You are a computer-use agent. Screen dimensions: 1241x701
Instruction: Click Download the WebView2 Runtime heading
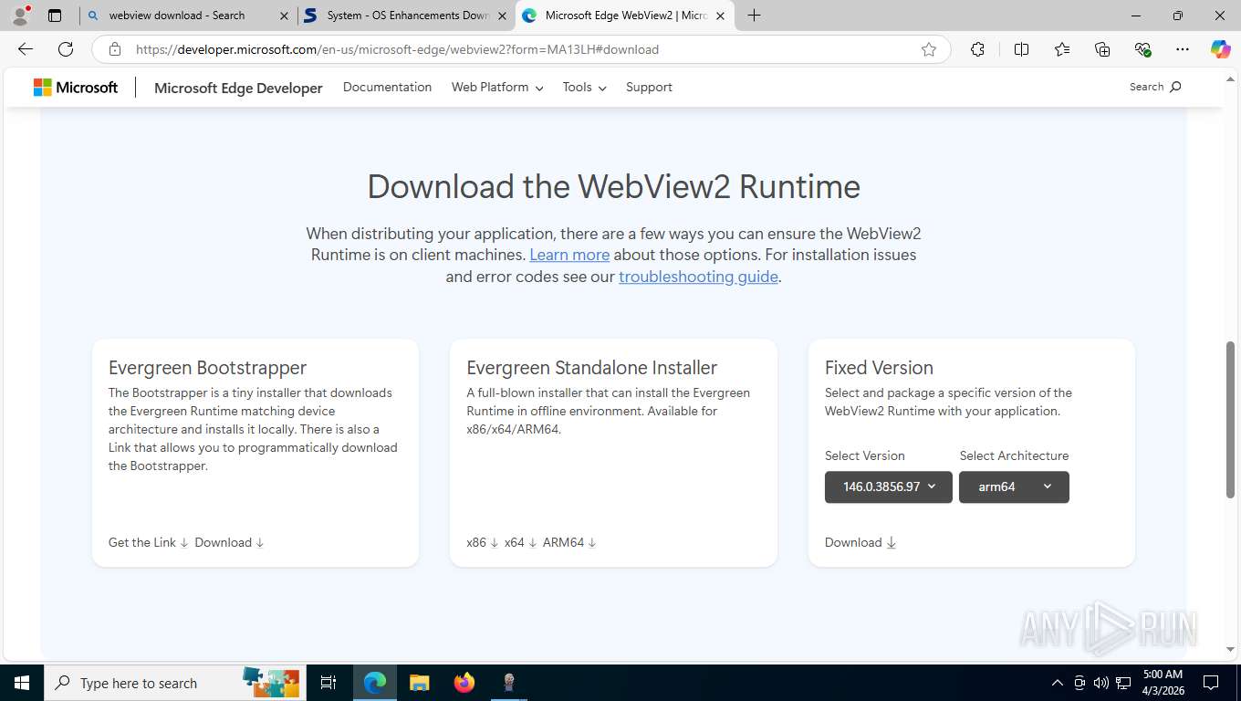tap(613, 186)
